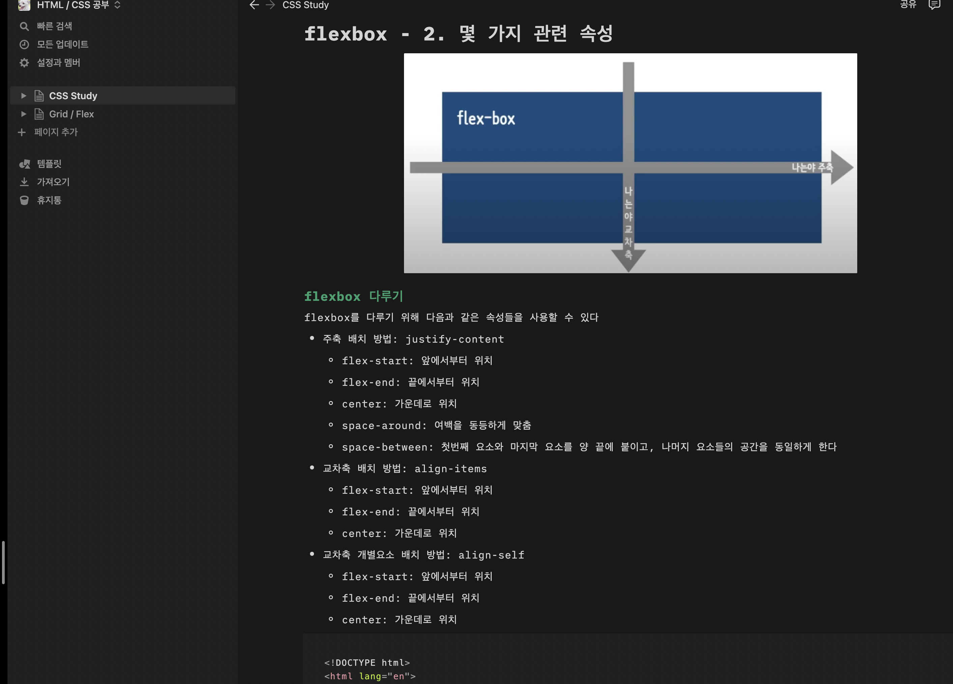The width and height of the screenshot is (953, 684).
Task: Click the forward navigation arrow
Action: click(x=270, y=5)
